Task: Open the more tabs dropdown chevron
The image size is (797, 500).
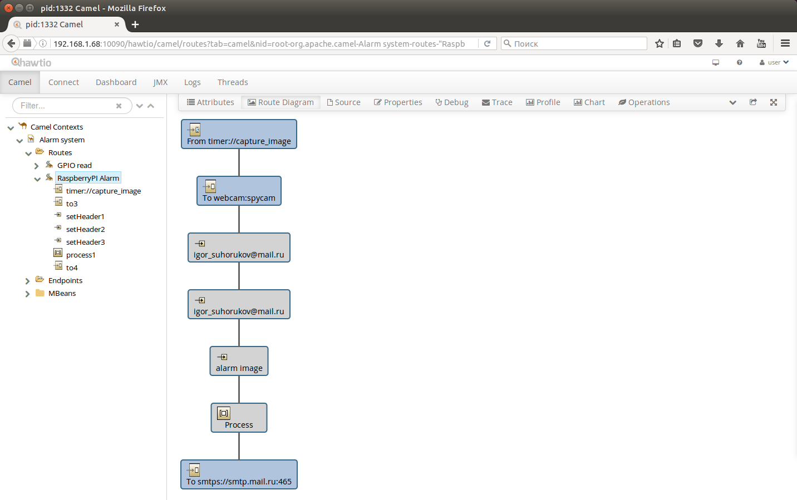Action: click(733, 102)
